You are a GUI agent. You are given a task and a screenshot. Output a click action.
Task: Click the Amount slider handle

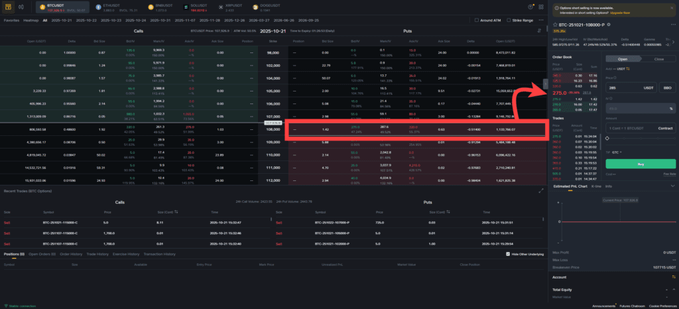607,138
